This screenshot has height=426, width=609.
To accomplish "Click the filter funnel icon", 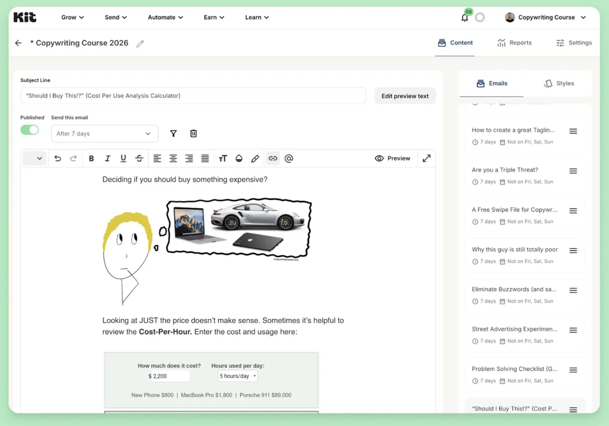I will pos(173,133).
